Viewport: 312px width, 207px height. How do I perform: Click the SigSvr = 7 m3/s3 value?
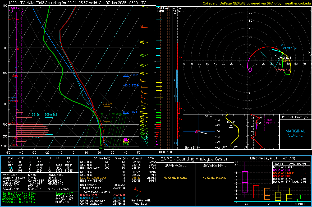[58, 189]
